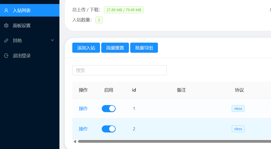The width and height of the screenshot is (271, 149).
Task: Click the 添加入站 button
Action: [x=86, y=48]
